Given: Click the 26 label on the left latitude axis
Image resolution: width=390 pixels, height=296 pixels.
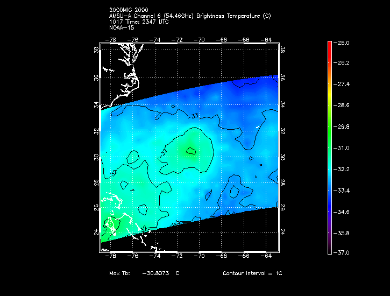Looking at the screenshot, I should coord(96,207).
